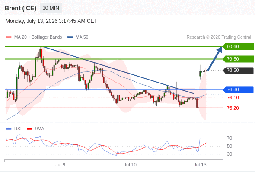Select the blue 76.80 pivot tag
255x172 pixels.
[x=238, y=89]
